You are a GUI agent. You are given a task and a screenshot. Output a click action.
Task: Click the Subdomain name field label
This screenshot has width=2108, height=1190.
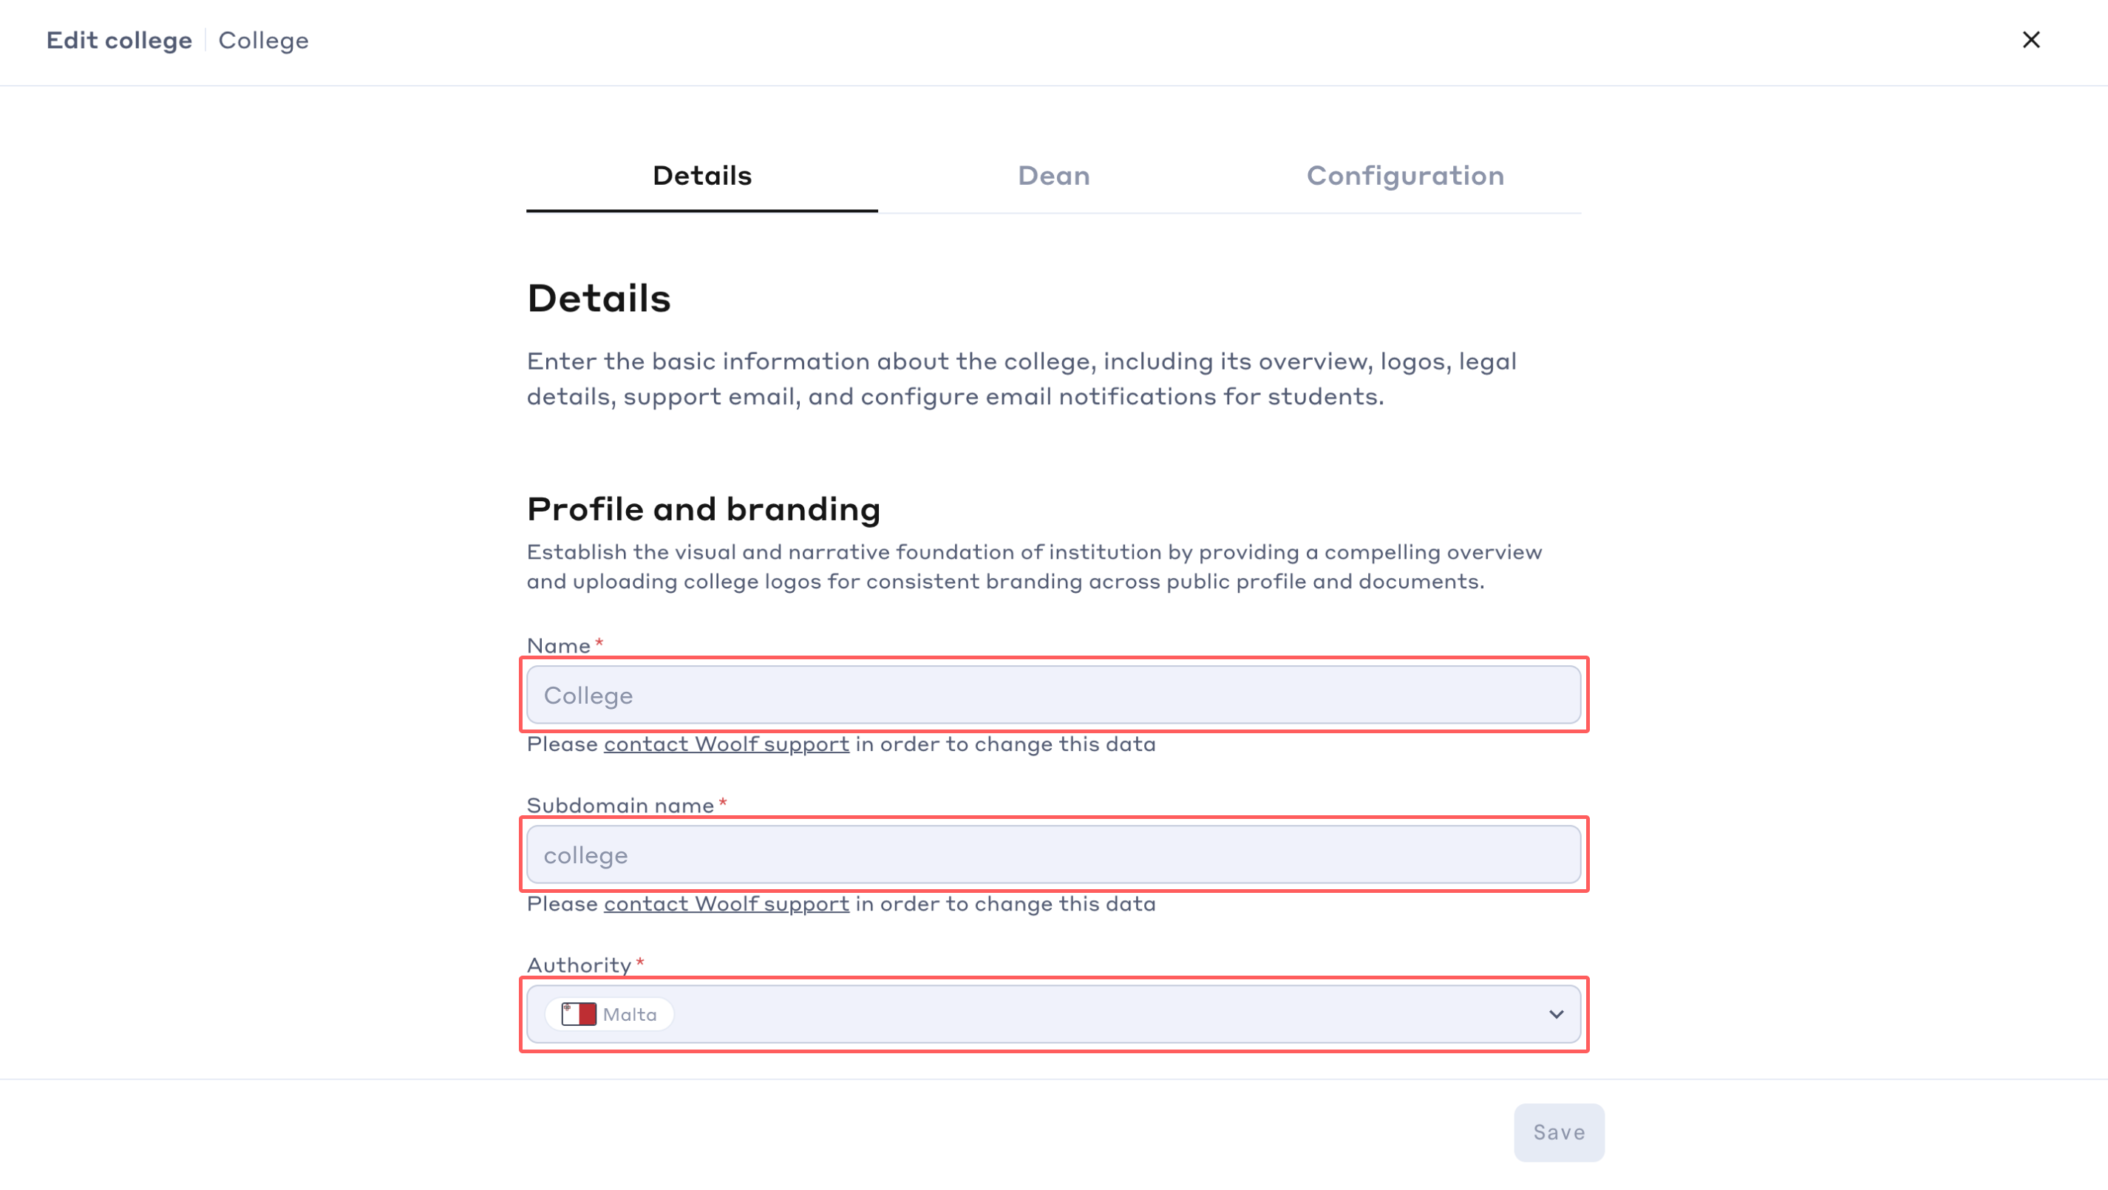click(x=621, y=806)
